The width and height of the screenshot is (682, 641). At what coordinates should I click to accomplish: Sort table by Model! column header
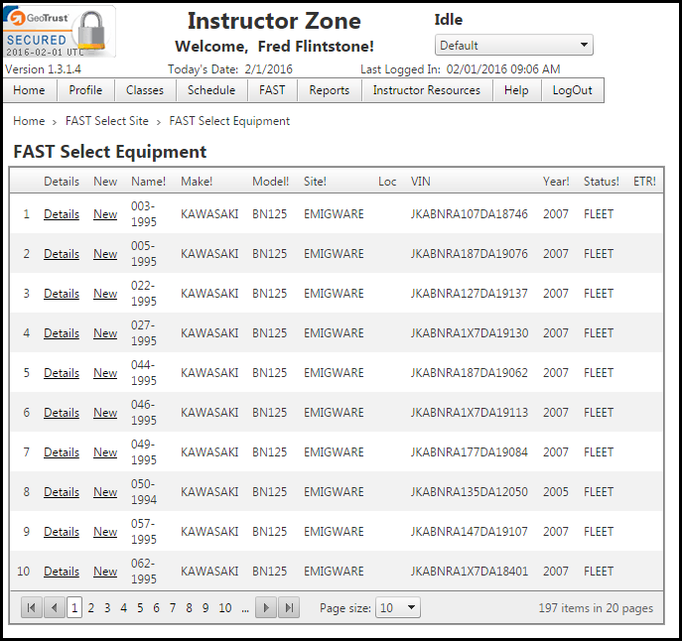271,182
